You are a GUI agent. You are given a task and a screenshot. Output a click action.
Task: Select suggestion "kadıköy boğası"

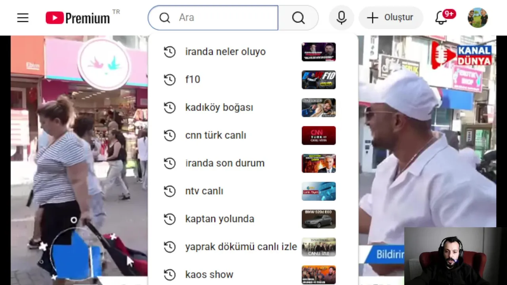click(x=253, y=108)
